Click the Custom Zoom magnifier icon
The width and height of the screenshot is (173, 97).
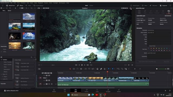click(126, 69)
